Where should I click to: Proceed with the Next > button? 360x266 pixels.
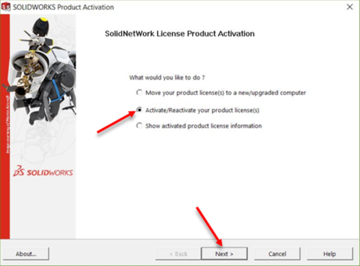(224, 254)
